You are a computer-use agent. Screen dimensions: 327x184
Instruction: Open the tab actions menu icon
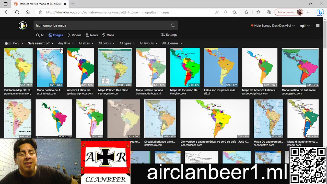6,4
